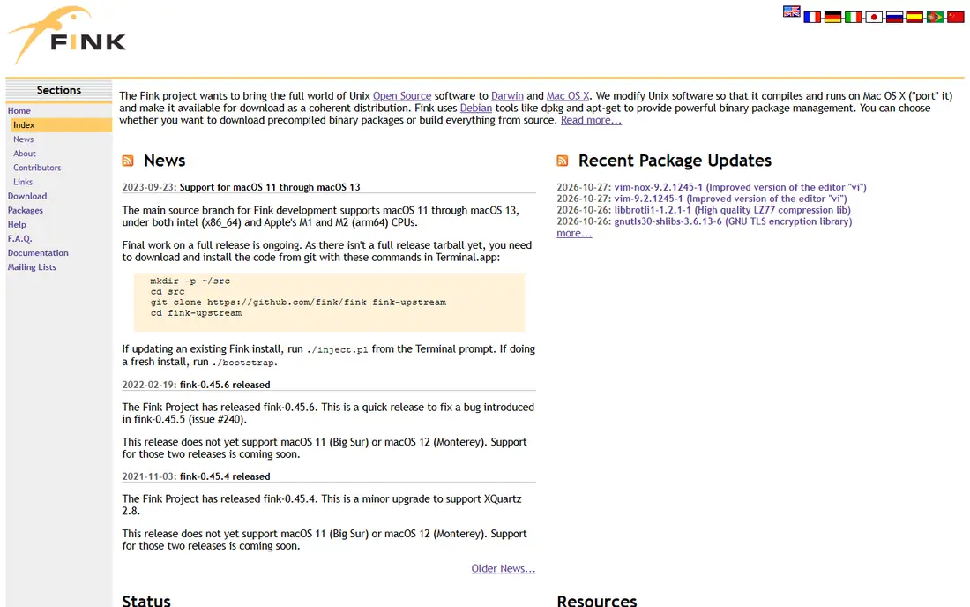Click 'fink-0.45.6 released' headline
The height and width of the screenshot is (607, 970).
225,385
